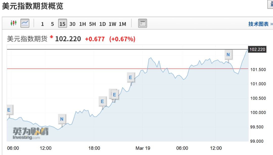Switch the chart to the 1H interval
This screenshot has width=273, height=155.
click(x=82, y=24)
